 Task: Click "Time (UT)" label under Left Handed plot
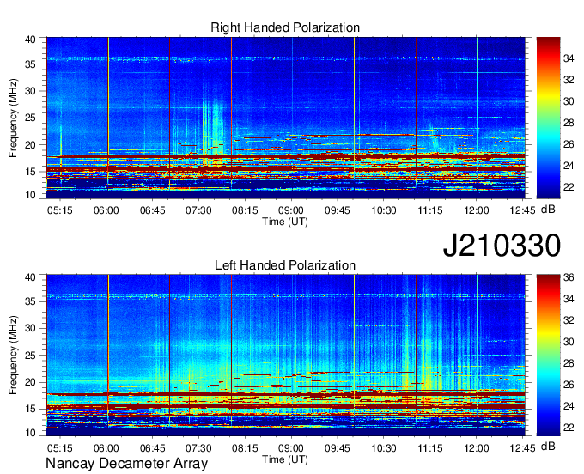point(285,459)
